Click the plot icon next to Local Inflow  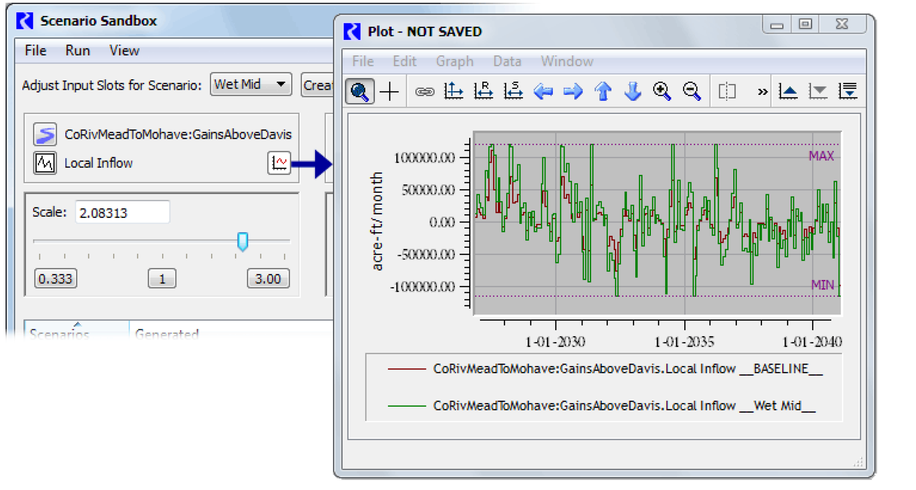[x=279, y=163]
